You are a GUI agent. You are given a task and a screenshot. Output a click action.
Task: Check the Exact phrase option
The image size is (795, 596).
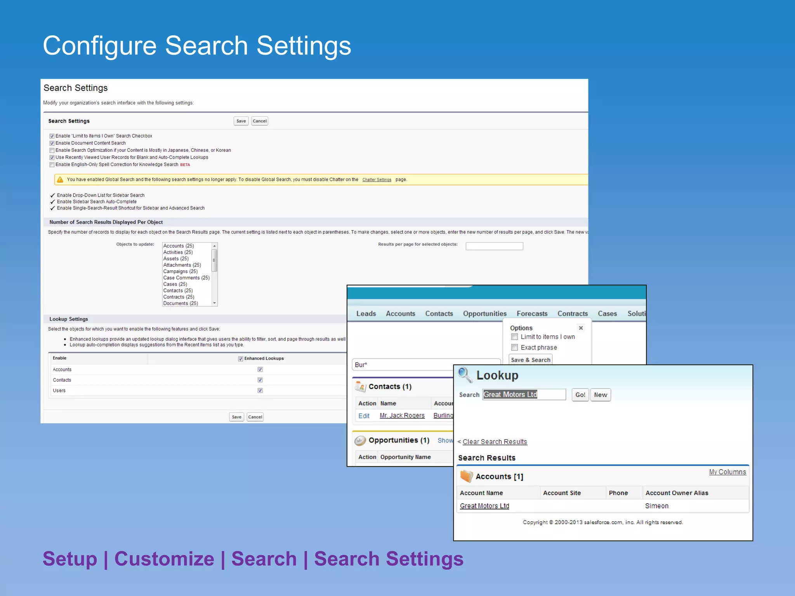point(514,347)
